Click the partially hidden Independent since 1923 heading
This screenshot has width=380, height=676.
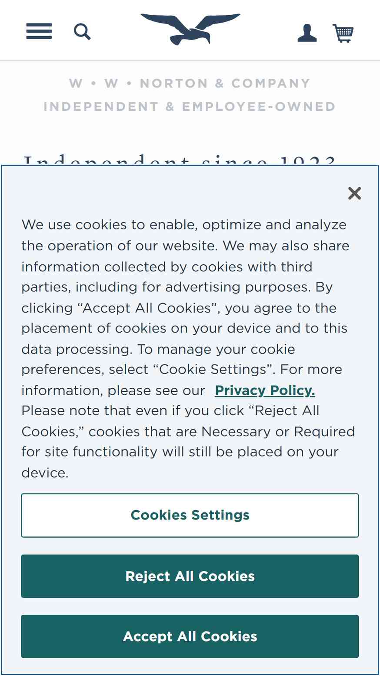click(x=180, y=160)
